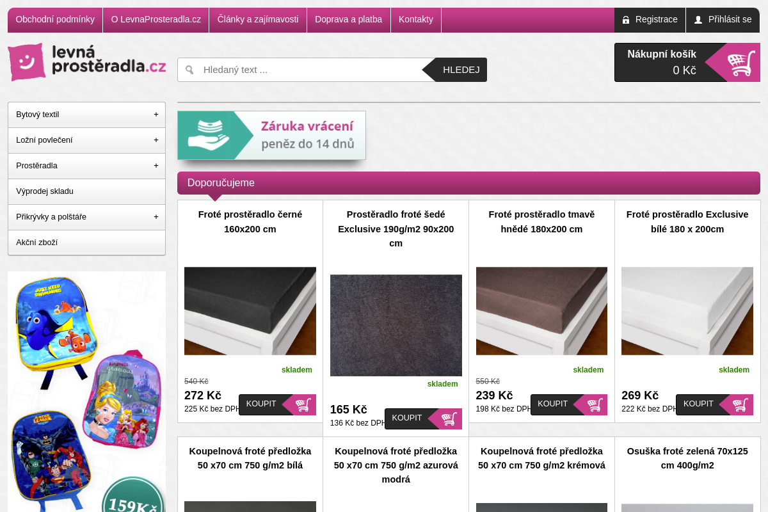Click '136 Kč bez DPH' text

pos(358,423)
